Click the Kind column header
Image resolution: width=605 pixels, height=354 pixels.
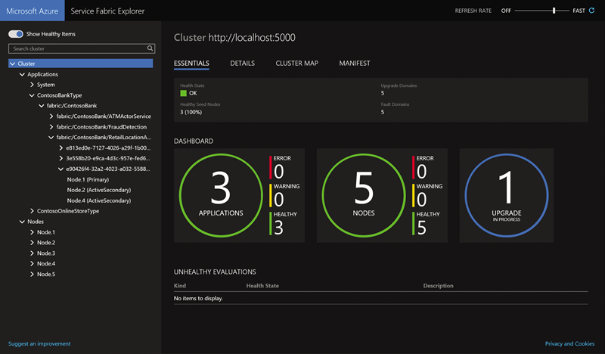pos(180,286)
